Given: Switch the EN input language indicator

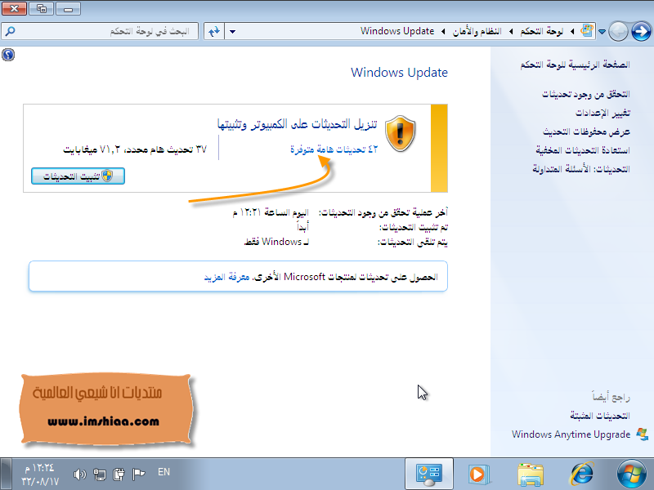Looking at the screenshot, I should 164,472.
